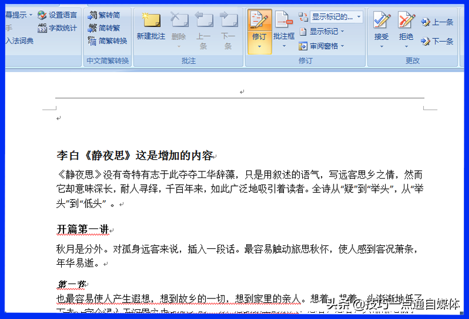This screenshot has width=469, height=319.
Task: Accept the change with 接受
Action: tap(382, 25)
